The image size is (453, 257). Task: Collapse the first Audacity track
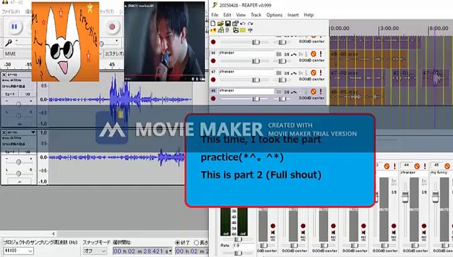(x=19, y=124)
